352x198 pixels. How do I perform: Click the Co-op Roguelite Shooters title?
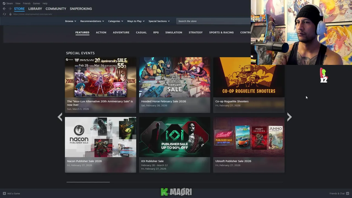232,101
